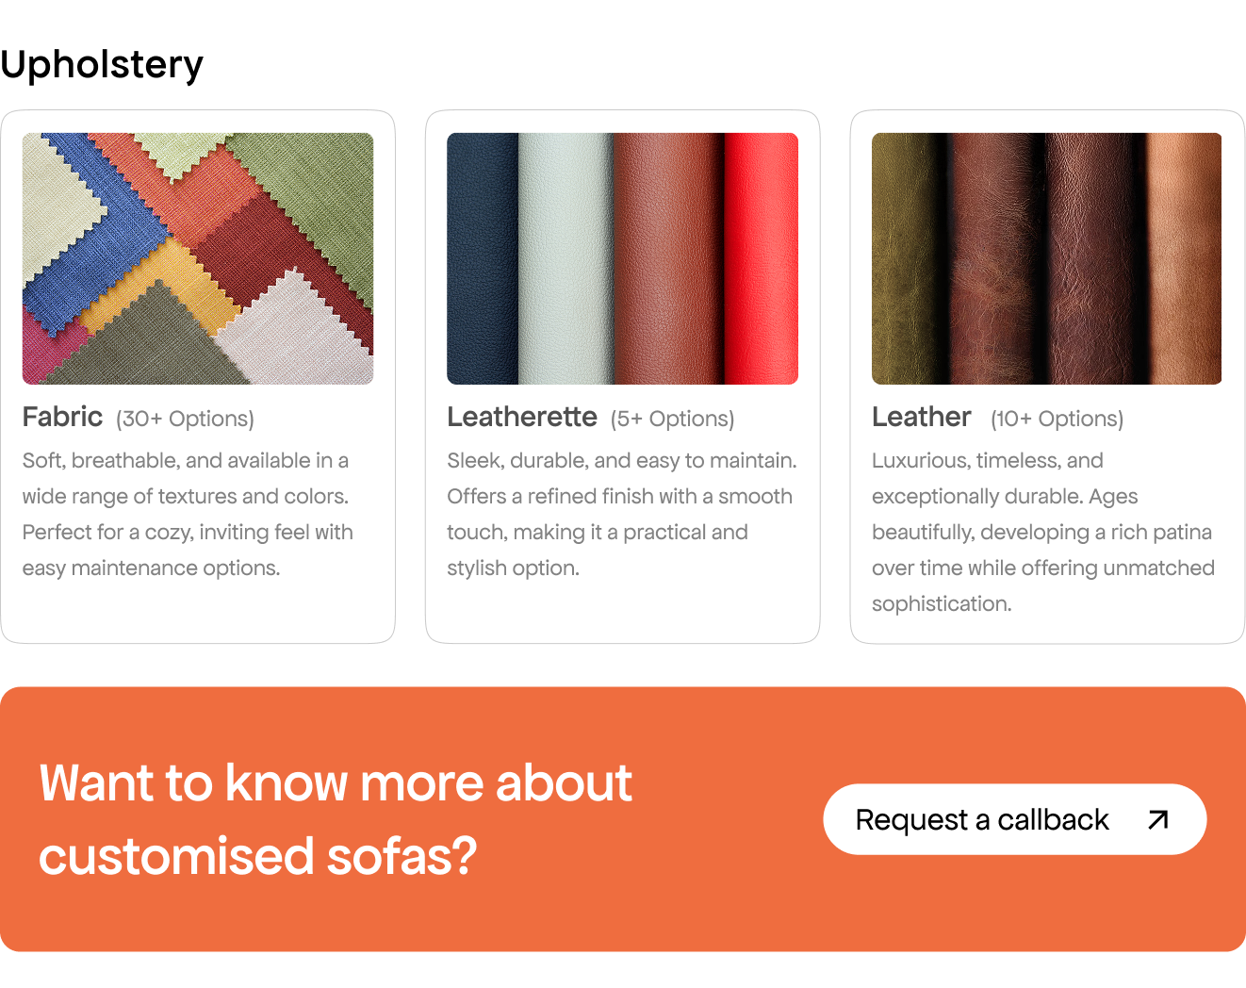Click the Leather card description text
Screen dimensions: 1246x988
[x=1043, y=532]
